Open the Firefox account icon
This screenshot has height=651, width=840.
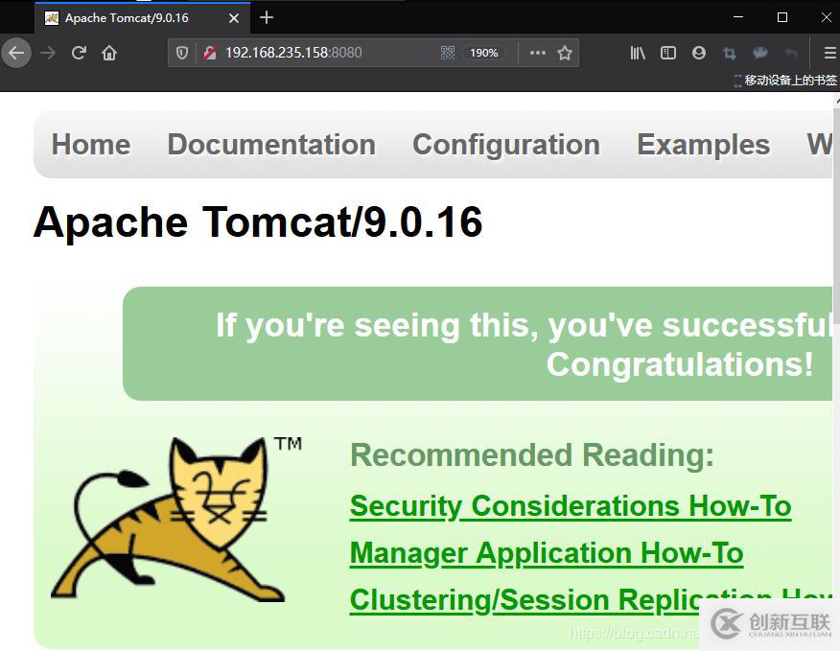pyautogui.click(x=699, y=53)
